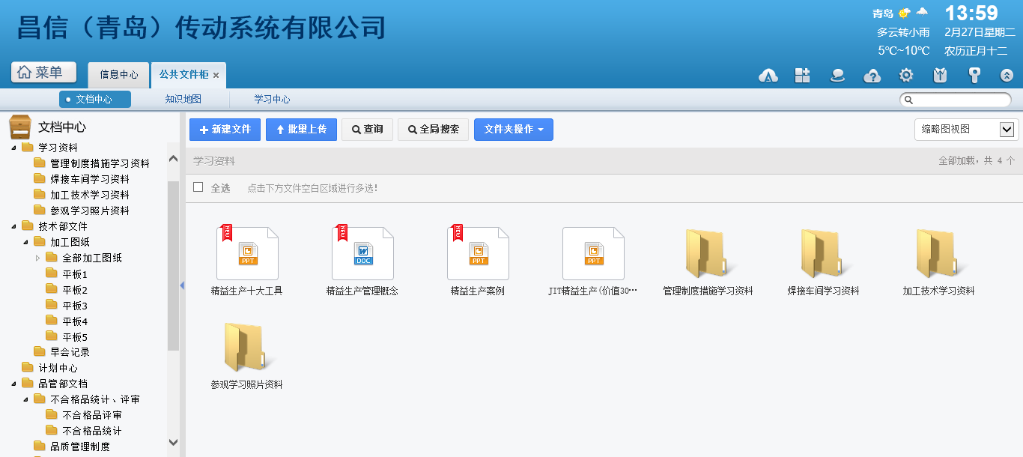Open the cloud help question-mark icon

872,75
